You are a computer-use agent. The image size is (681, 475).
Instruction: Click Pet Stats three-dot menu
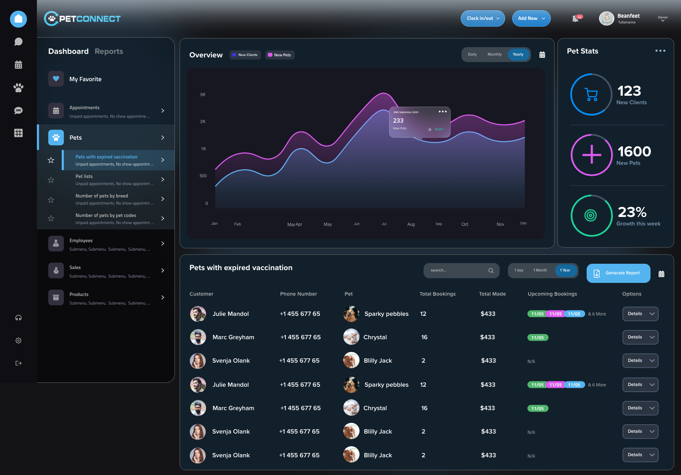pyautogui.click(x=660, y=51)
